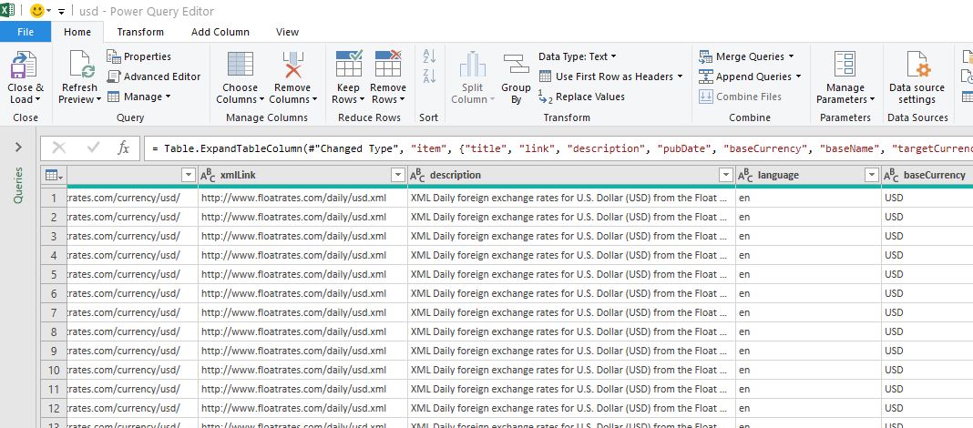Click the sort ascending icon
The image size is (973, 428).
[429, 57]
